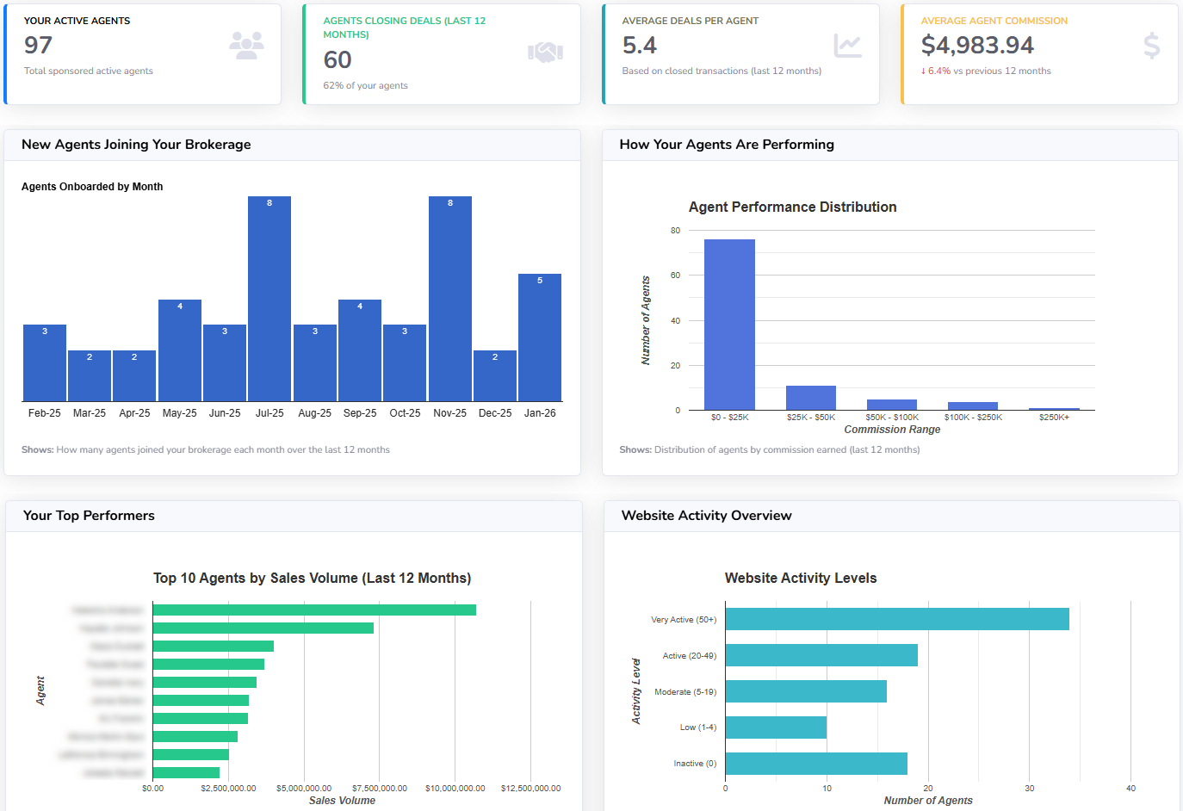Click the Your Top Performers panel header
Image resolution: width=1183 pixels, height=811 pixels.
(x=89, y=516)
